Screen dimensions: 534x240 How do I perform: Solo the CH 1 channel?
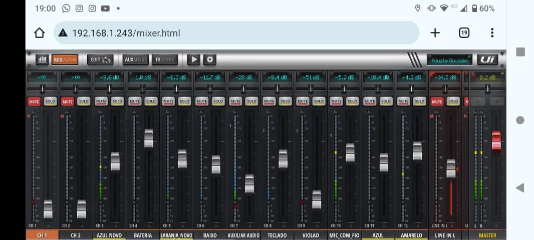[x=50, y=101]
